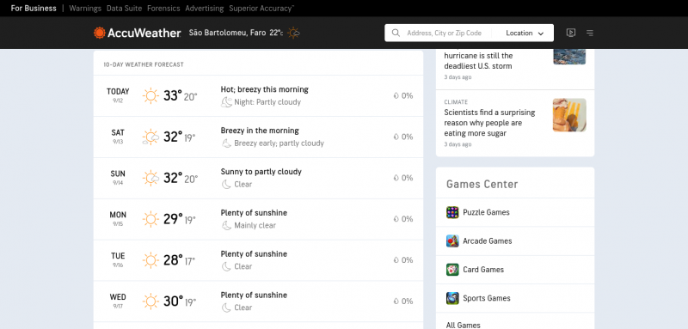Open Data Suite in top bar

[x=124, y=9]
